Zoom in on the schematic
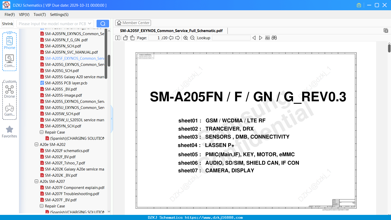 pos(186,38)
